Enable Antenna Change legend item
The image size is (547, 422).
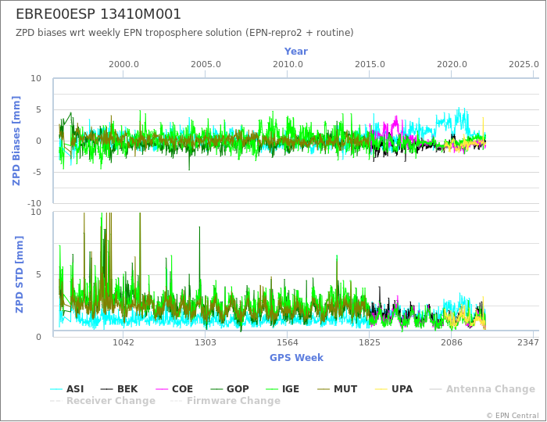(x=482, y=389)
